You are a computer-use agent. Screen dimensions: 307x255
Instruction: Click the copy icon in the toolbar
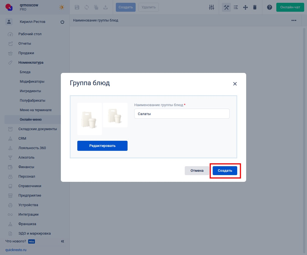pyautogui.click(x=96, y=7)
